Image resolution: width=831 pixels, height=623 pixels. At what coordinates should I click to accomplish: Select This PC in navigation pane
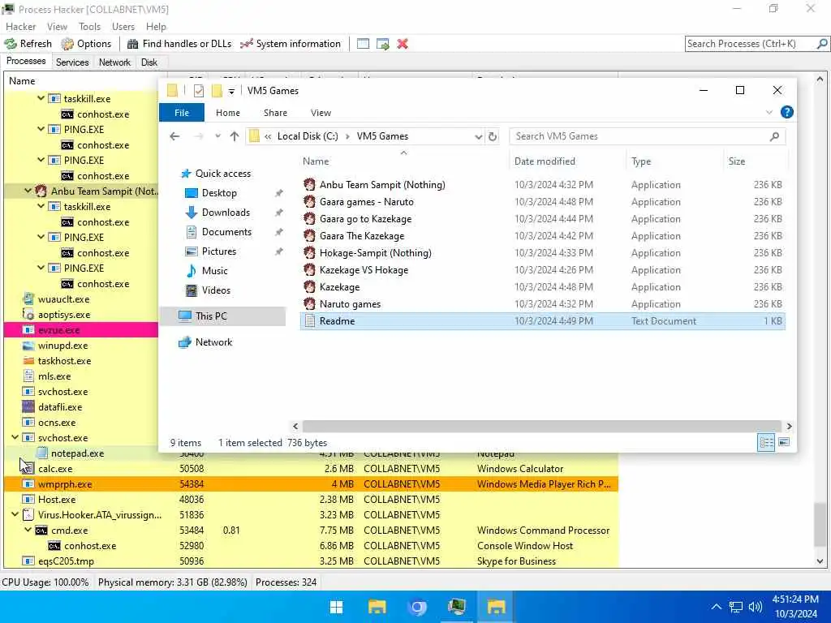pyautogui.click(x=211, y=316)
